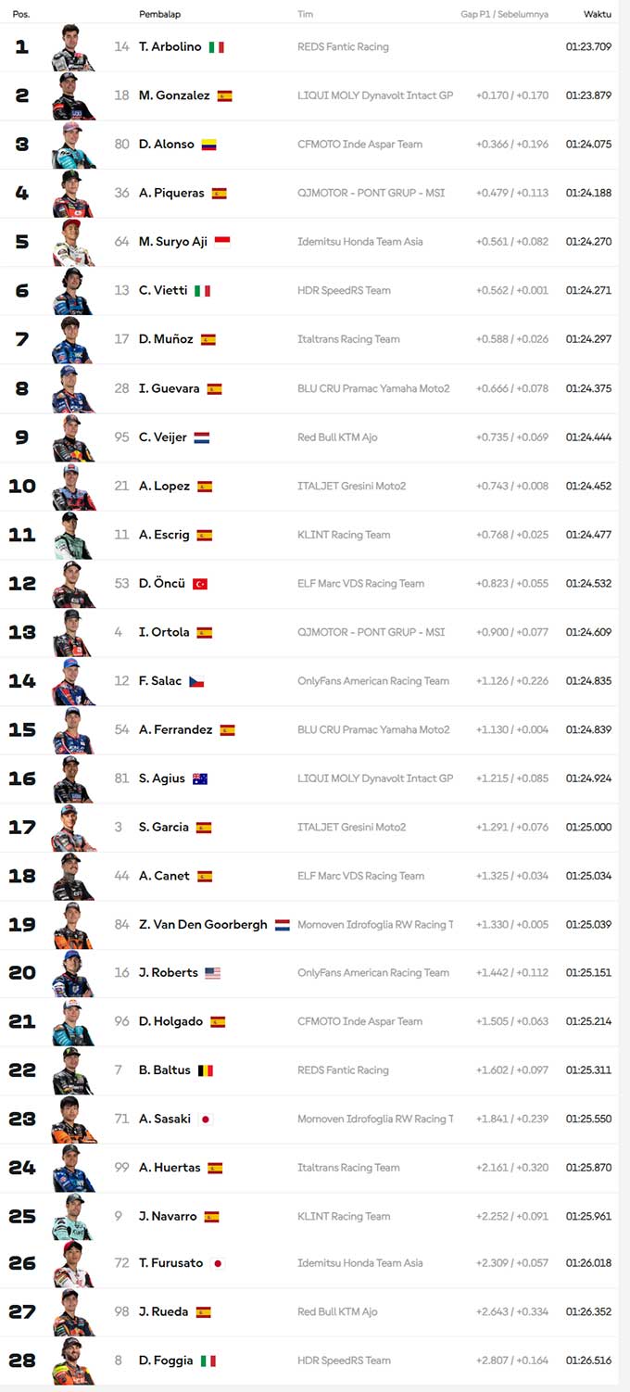Click the Japanese flag next to A. Sasaki
Image resolution: width=630 pixels, height=1392 pixels.
(206, 1120)
